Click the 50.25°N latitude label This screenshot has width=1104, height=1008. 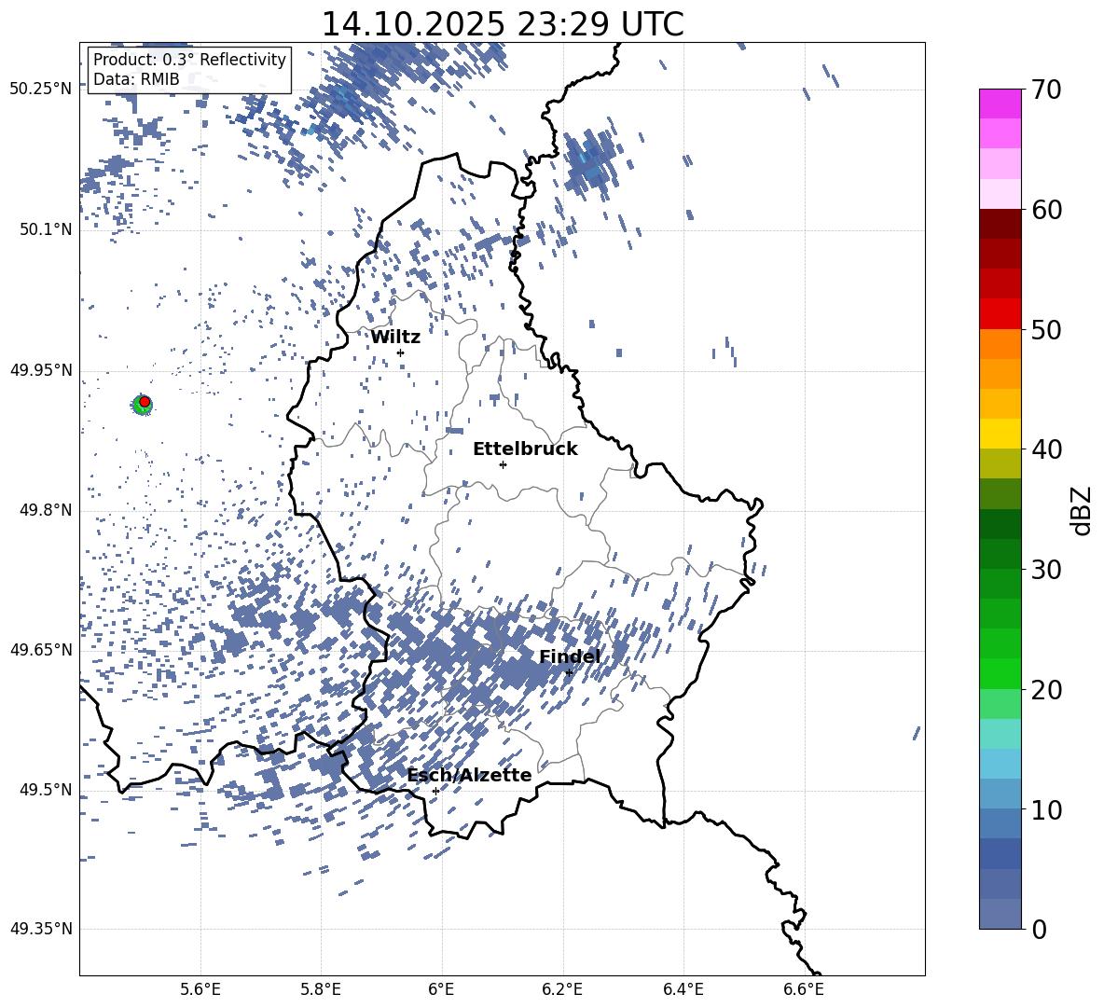point(41,90)
